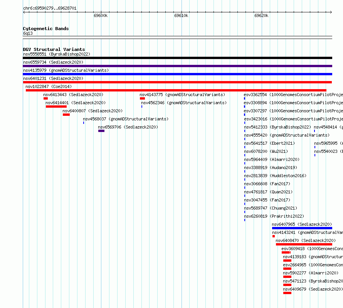The image size is (343, 308).
Task: Open nsv6078200 (Wu2021) label
Action: coord(266,151)
